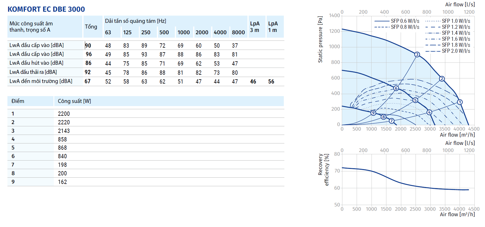The image size is (485, 227).
Task: Click the "Công suất [W]" column header
Action: [x=74, y=101]
